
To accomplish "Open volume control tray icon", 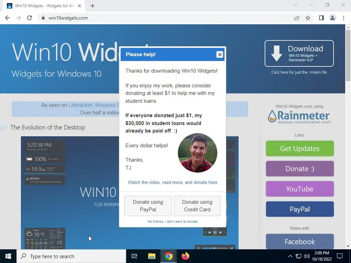I will tap(307, 256).
